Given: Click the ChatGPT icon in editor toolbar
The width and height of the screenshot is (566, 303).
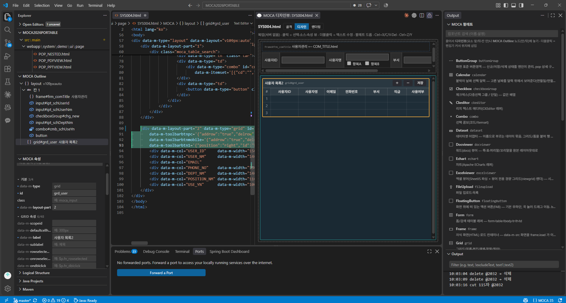Looking at the screenshot, I should pyautogui.click(x=414, y=15).
